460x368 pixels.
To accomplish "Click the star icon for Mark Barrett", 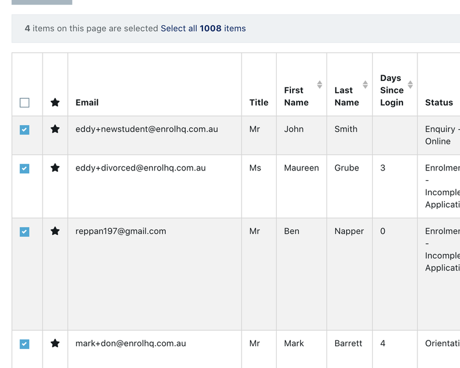I will [55, 343].
